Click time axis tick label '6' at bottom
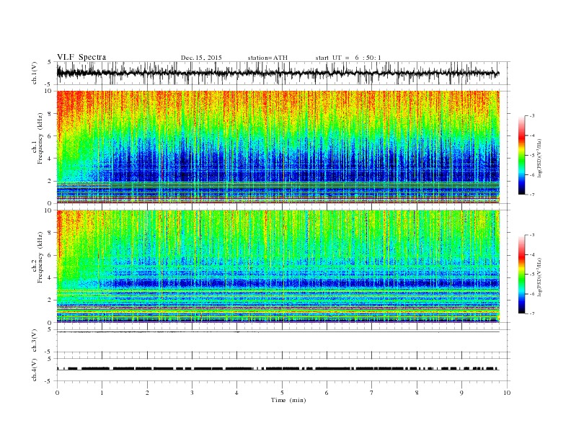This screenshot has width=571, height=441. pyautogui.click(x=327, y=393)
